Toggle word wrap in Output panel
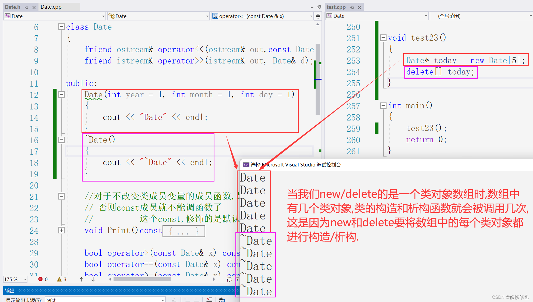Viewport: 533px width, 302px height. tap(222, 299)
